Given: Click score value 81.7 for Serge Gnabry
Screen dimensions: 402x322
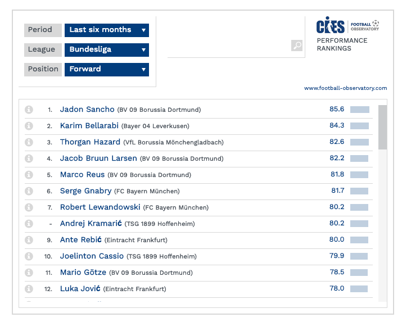Looking at the screenshot, I should point(338,191).
